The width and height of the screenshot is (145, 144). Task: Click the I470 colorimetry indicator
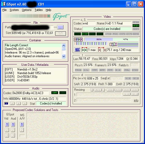pyautogui.click(x=122, y=34)
